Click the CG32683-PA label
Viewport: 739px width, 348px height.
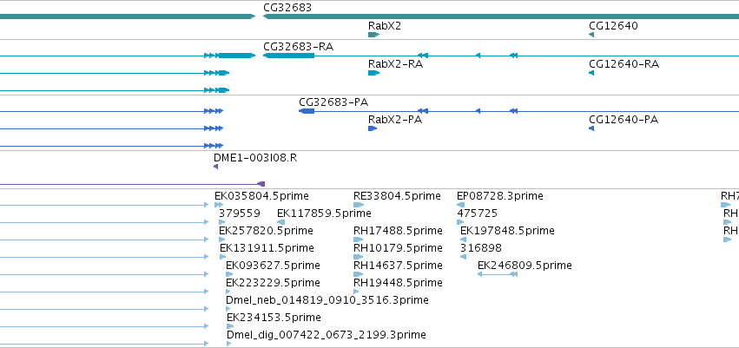(x=333, y=102)
